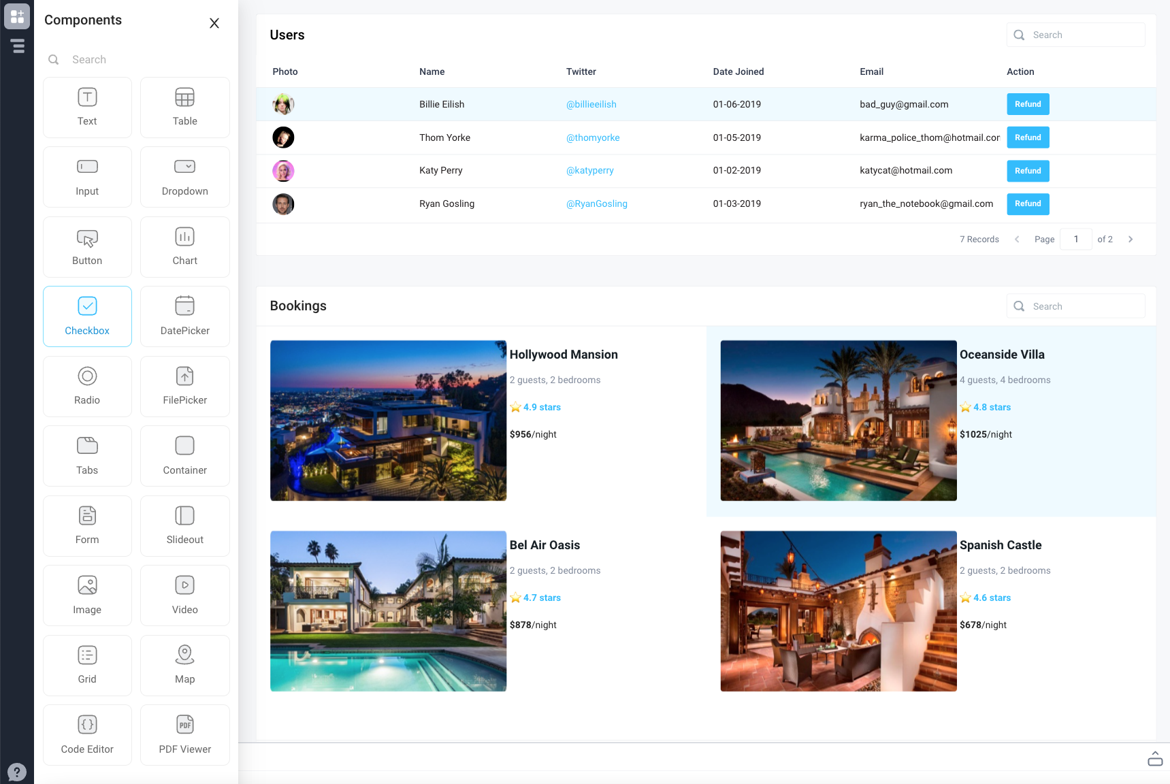The width and height of the screenshot is (1170, 784).
Task: Select the Dropdown component
Action: tap(184, 176)
